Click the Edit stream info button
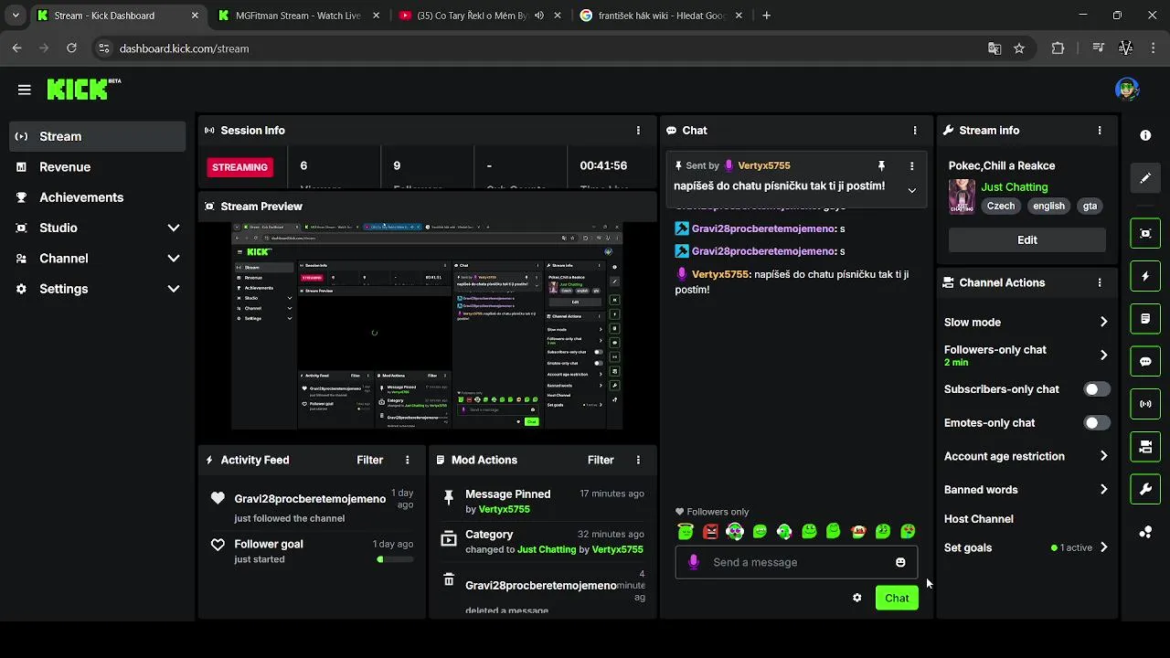Screen dimensions: 1170x658 1027,240
